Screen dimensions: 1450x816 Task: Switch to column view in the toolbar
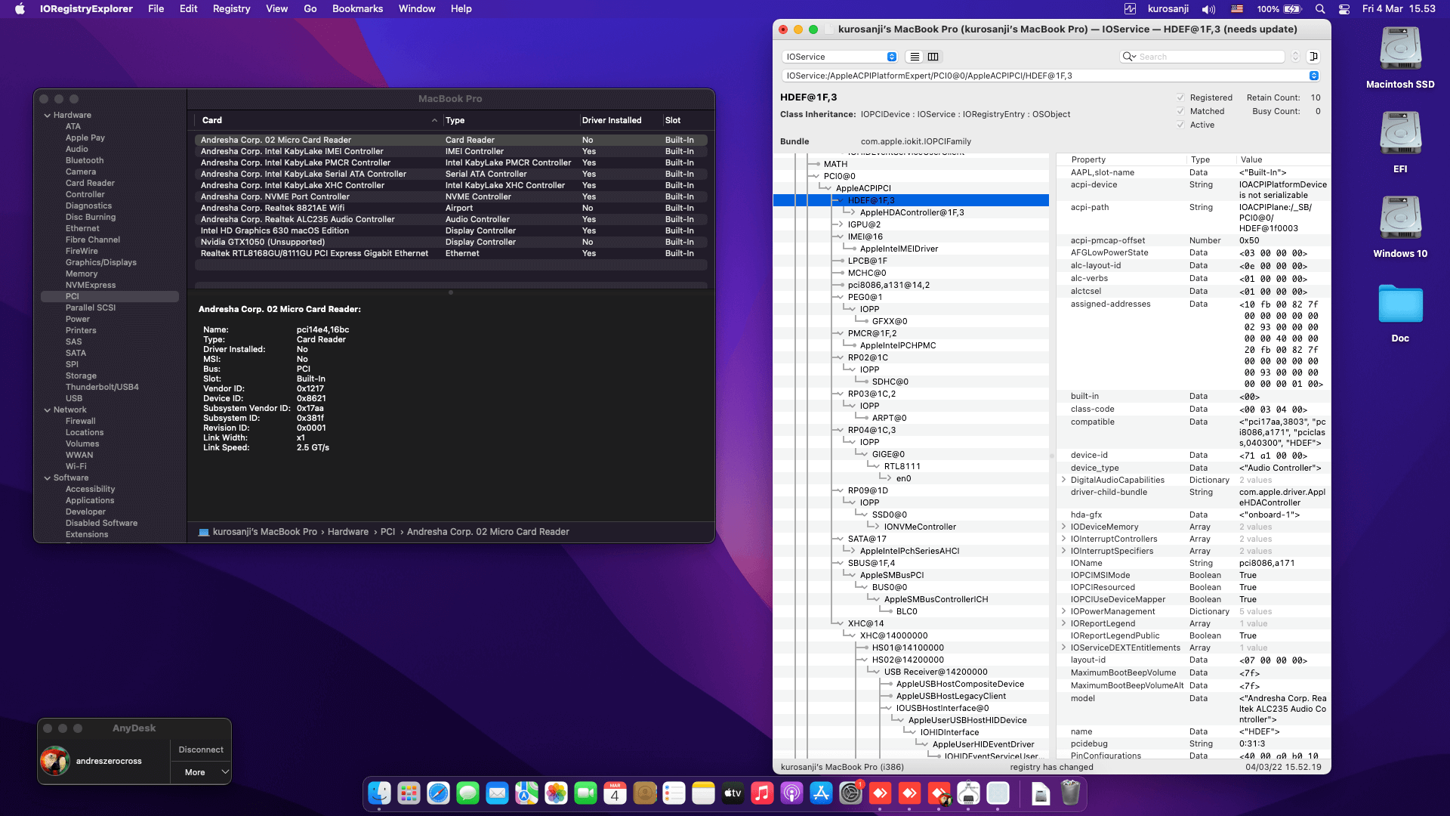(x=933, y=57)
